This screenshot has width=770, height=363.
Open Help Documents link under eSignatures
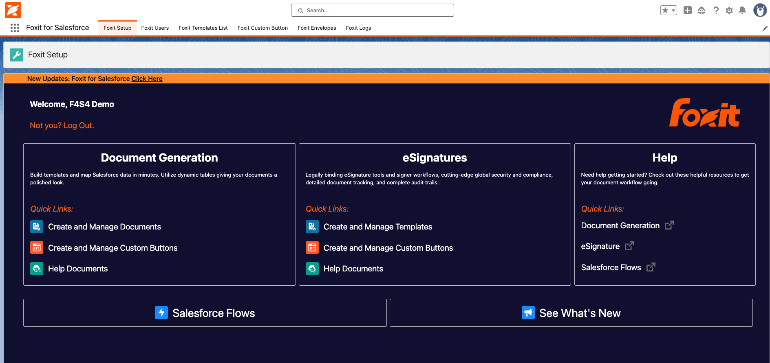coord(353,269)
